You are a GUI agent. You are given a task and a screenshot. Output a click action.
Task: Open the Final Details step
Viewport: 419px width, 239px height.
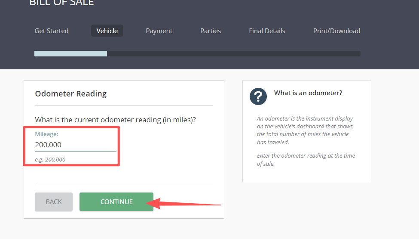click(x=267, y=31)
